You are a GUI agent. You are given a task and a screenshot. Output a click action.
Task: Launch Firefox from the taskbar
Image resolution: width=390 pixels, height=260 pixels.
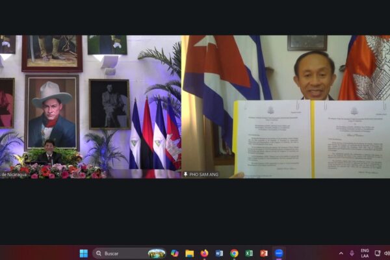[205, 253]
